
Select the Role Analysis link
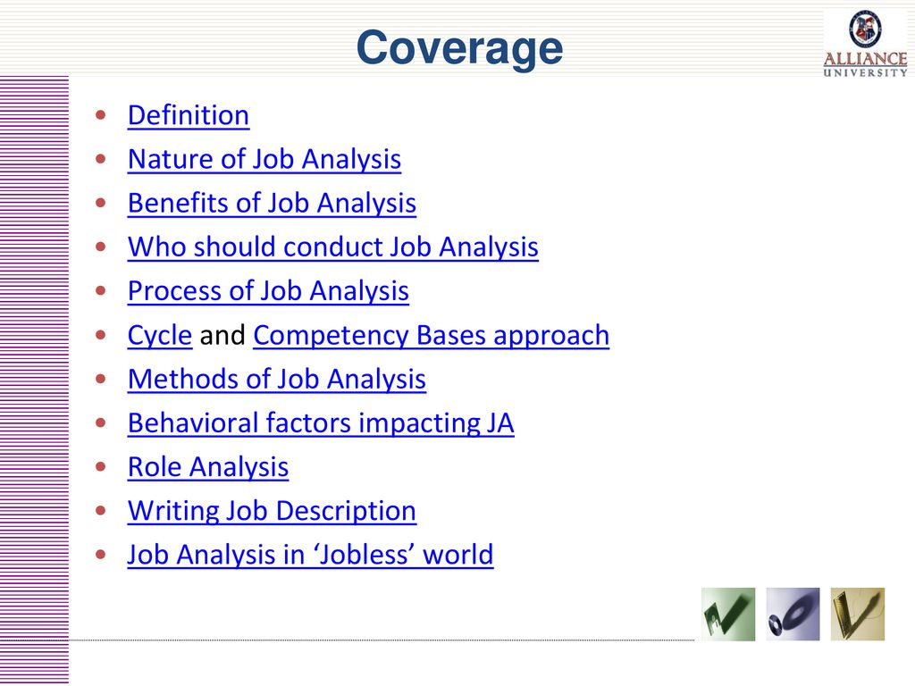208,467
